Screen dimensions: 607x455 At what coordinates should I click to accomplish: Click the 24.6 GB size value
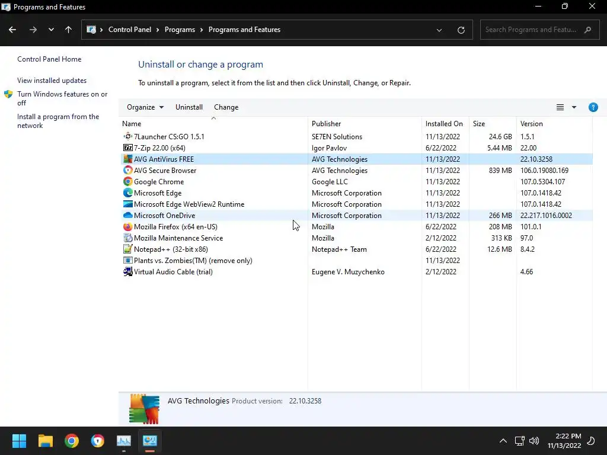point(500,137)
